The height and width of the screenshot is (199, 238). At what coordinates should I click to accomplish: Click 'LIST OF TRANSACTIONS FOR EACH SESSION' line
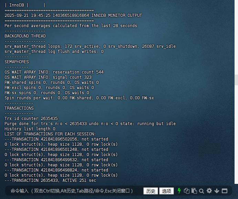point(50,134)
